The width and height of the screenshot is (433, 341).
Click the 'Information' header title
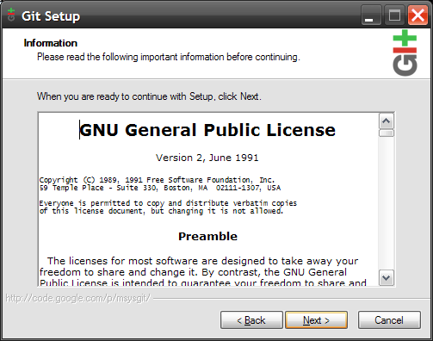(51, 43)
